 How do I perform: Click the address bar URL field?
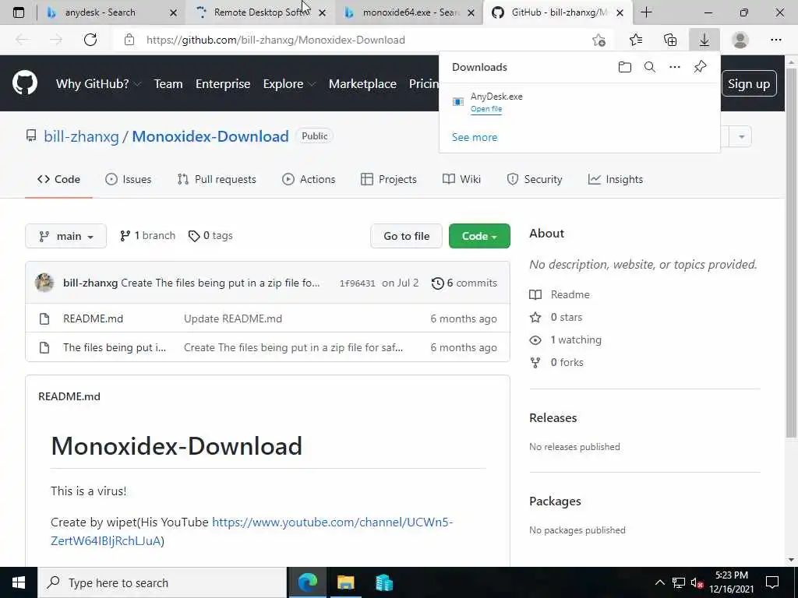[x=356, y=40]
